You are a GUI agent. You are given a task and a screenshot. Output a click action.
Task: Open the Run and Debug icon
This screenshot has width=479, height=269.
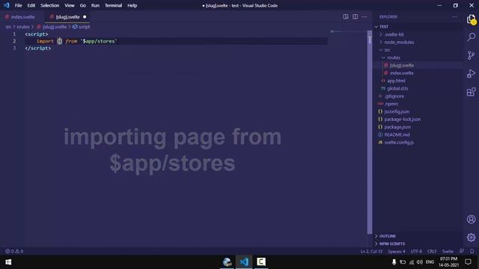coord(471,73)
